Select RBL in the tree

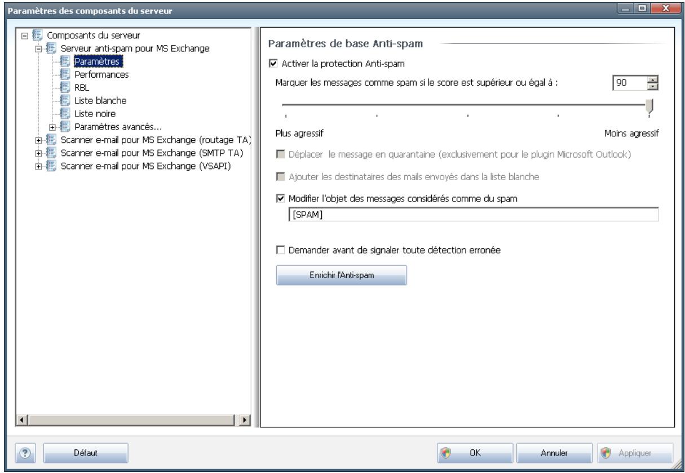click(x=82, y=87)
